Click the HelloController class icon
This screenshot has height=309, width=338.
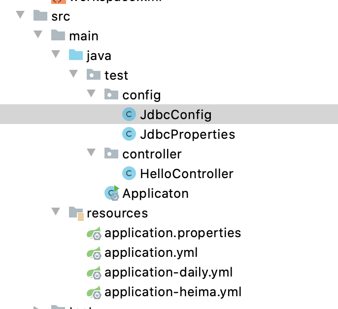[129, 173]
